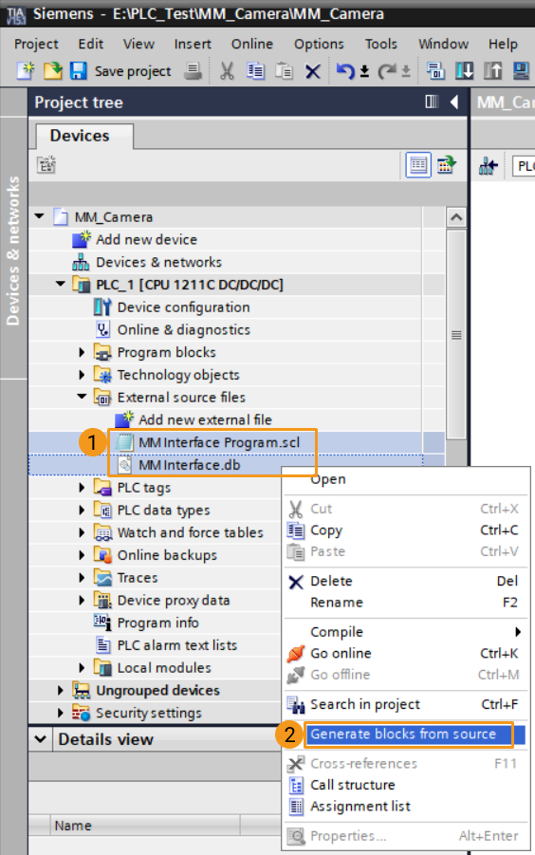This screenshot has width=535, height=855.
Task: Select the Devices tab
Action: coord(84,136)
